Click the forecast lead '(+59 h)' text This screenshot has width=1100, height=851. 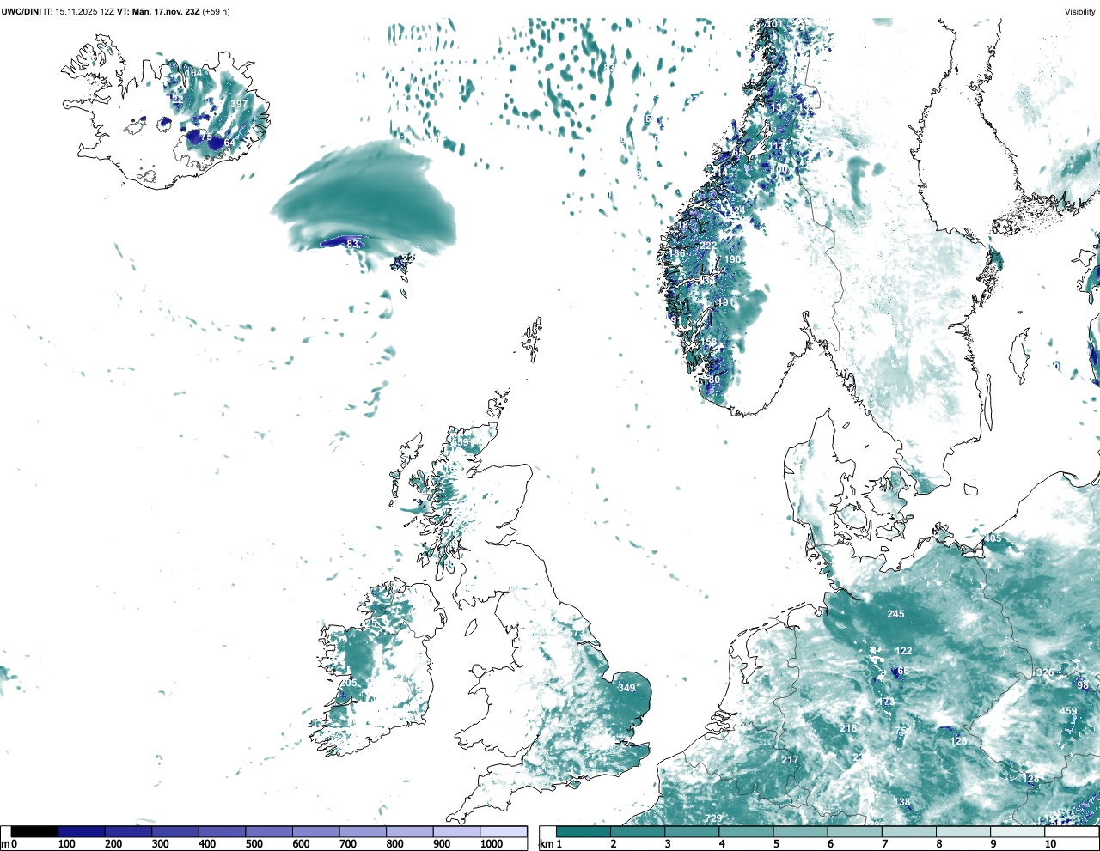(x=217, y=12)
